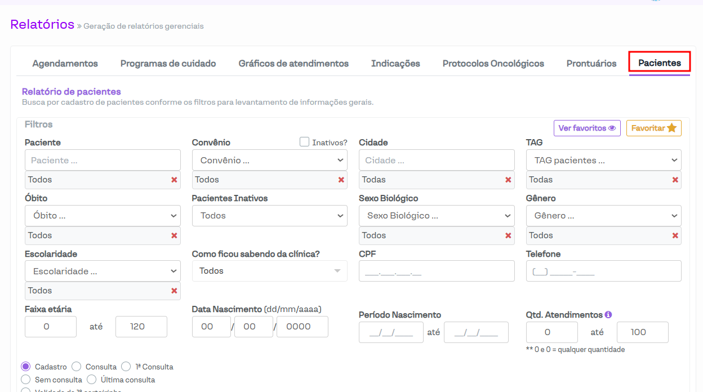Remove the 'Todas' tag under Cidade
The height and width of the screenshot is (392, 703).
point(508,180)
